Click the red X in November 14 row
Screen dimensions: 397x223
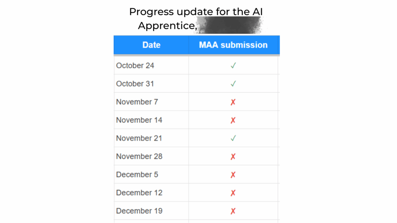(233, 120)
